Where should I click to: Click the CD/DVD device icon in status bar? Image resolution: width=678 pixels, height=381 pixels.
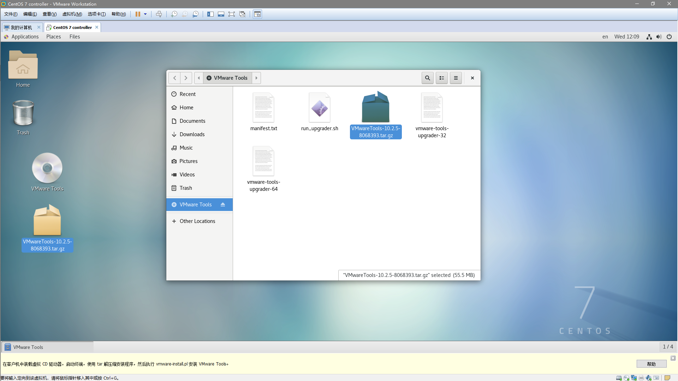coord(626,377)
